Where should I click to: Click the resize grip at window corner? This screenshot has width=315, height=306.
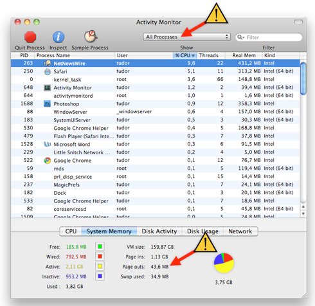tap(304, 296)
